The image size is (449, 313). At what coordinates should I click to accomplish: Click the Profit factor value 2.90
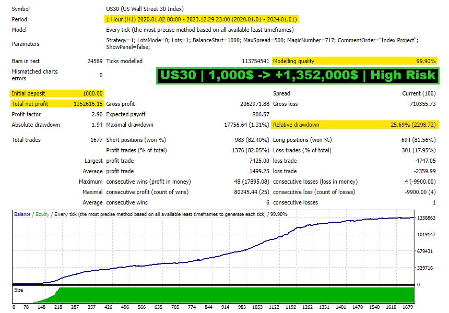(97, 114)
